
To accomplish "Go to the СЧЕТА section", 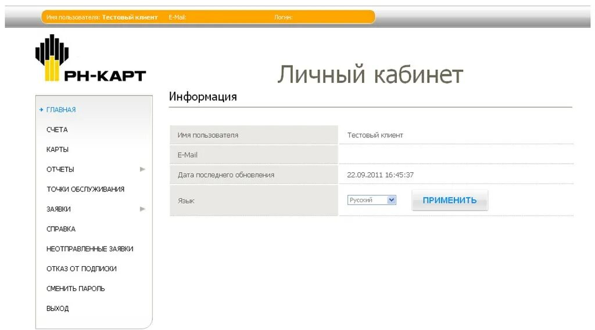I will click(57, 129).
